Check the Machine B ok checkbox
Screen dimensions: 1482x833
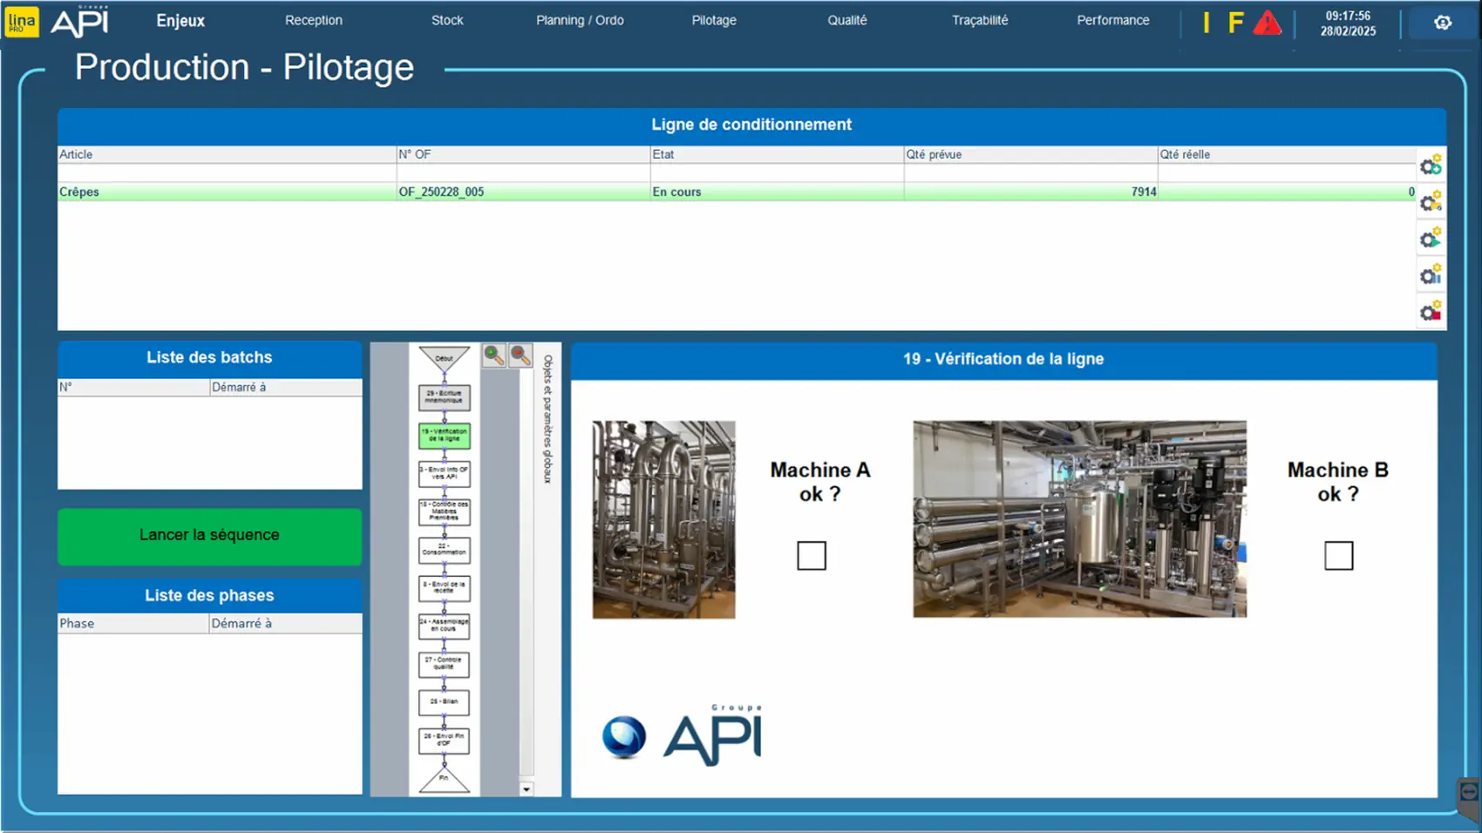coord(1338,555)
